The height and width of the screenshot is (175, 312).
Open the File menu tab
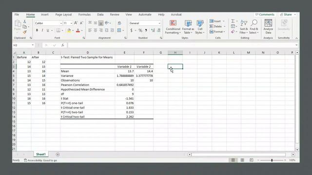[17, 15]
